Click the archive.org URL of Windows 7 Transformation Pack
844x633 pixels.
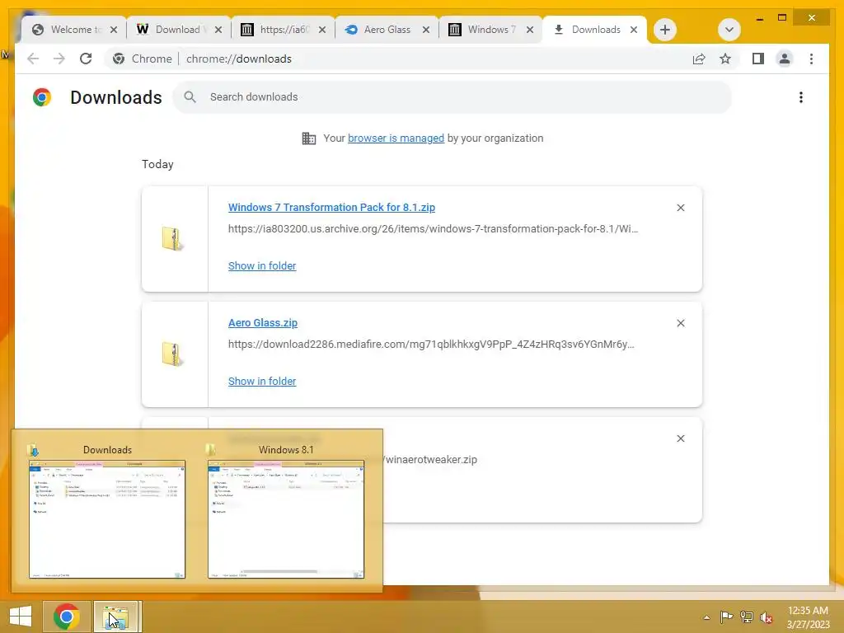pyautogui.click(x=433, y=229)
